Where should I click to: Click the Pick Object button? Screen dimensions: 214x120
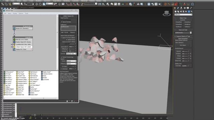coord(183,45)
